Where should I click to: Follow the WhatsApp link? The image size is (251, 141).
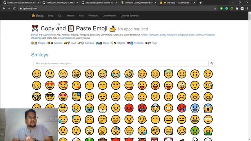pos(36,38)
